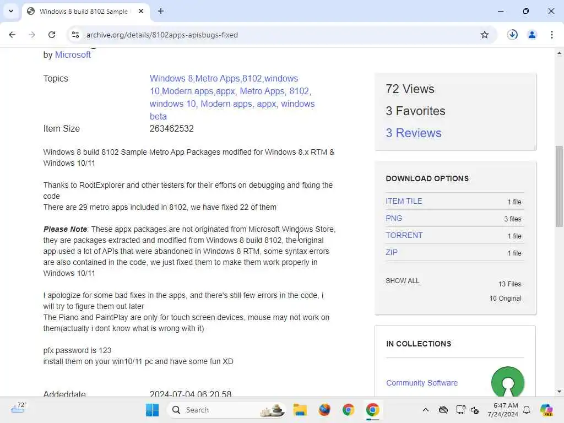Open the Community Software collection link
564x423 pixels.
coord(421,383)
